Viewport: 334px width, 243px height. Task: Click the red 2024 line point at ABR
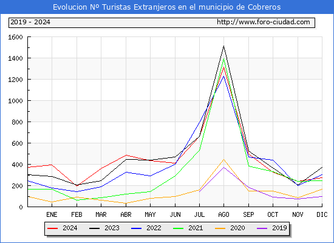pyautogui.click(x=126, y=155)
